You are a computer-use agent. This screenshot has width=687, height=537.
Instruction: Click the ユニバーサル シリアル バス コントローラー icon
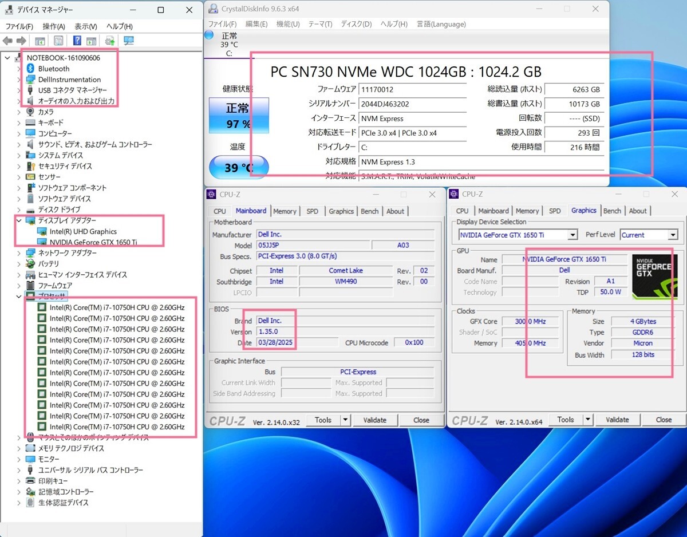tap(30, 470)
